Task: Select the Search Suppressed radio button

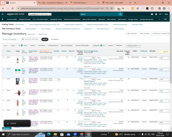Action: tap(60, 46)
